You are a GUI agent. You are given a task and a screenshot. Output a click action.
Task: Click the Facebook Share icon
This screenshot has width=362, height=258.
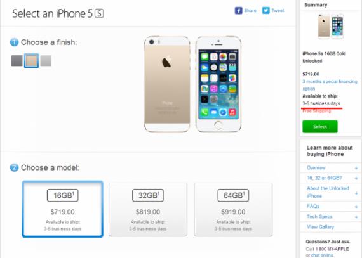pos(239,11)
